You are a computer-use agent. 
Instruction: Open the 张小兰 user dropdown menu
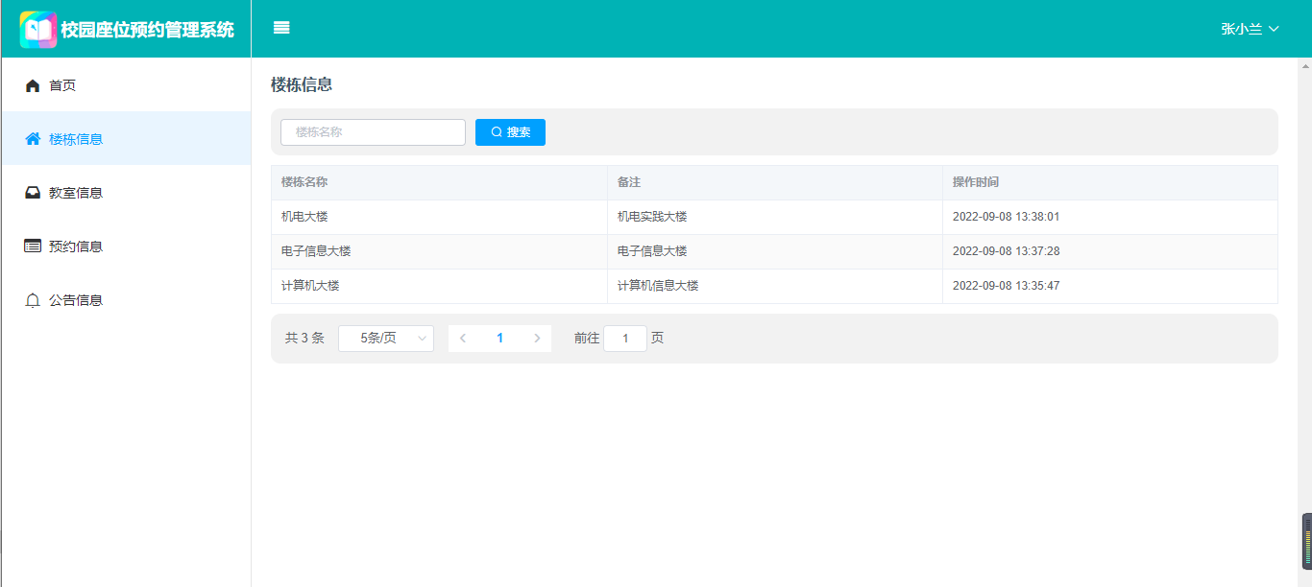[1250, 29]
